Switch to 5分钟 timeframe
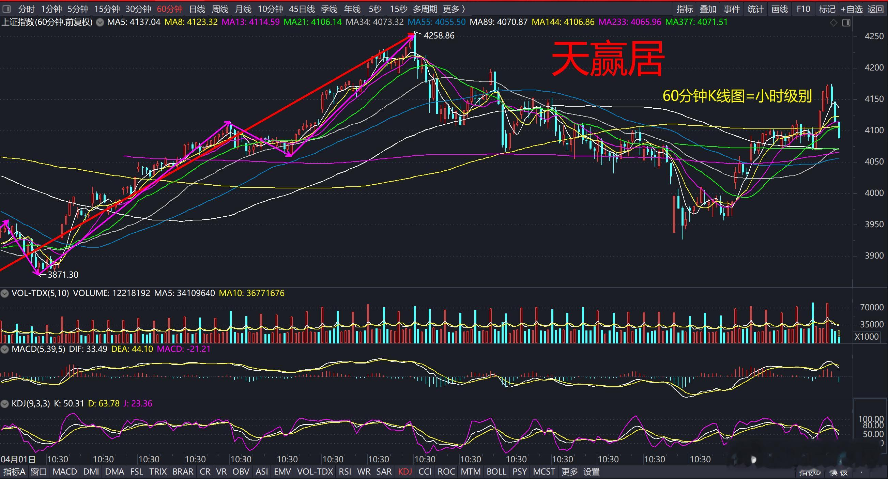Screen dimensions: 888x479 pos(78,9)
